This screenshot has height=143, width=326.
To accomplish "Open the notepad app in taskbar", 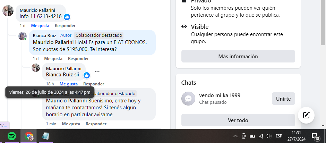I will tap(45, 136).
